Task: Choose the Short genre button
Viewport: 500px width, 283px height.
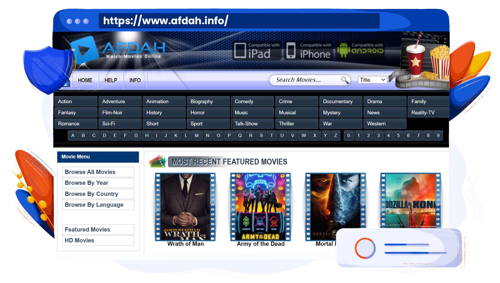Action: click(164, 124)
